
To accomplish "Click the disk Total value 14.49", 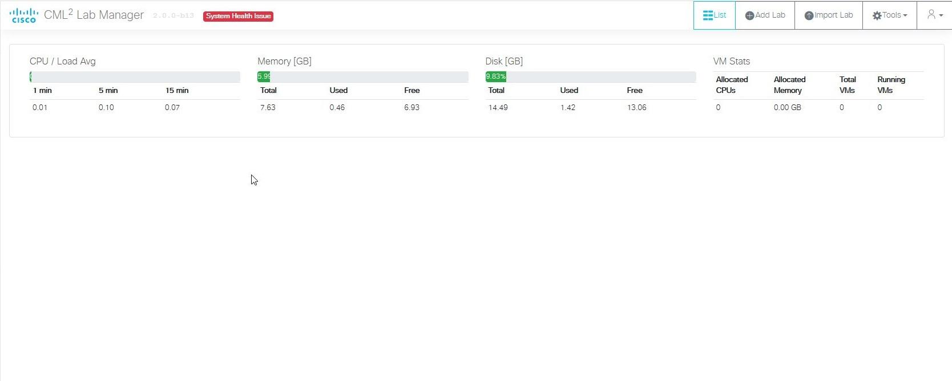I will pos(498,107).
